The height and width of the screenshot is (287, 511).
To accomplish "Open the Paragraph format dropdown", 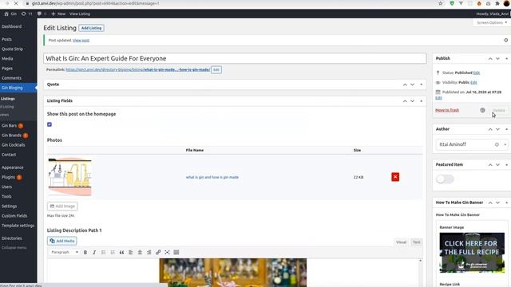I will coord(65,252).
